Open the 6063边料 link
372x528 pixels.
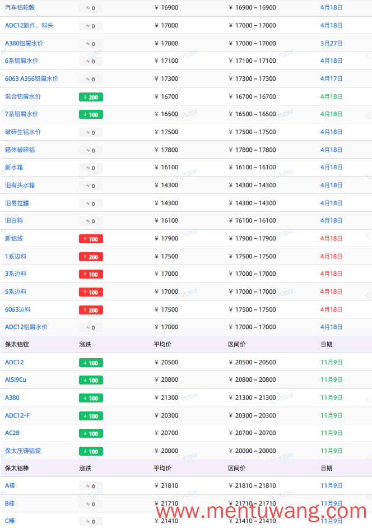coord(18,309)
